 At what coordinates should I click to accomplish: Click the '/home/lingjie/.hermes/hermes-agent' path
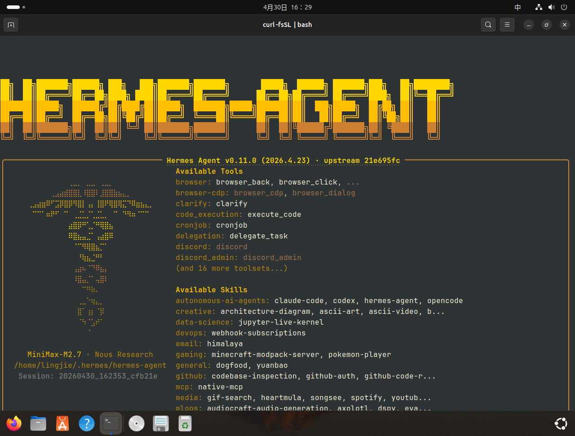coord(90,365)
